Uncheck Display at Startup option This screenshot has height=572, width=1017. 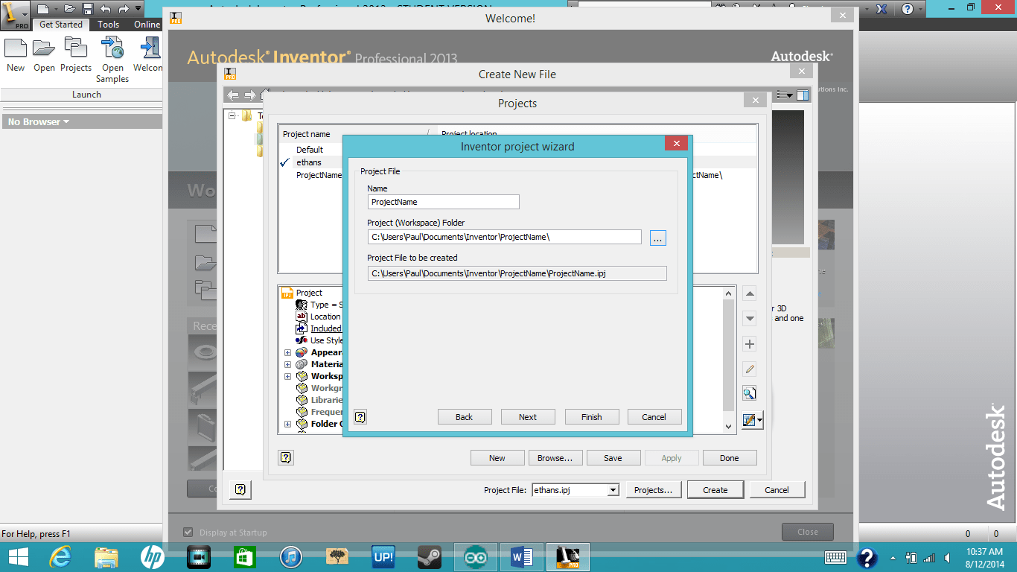188,532
